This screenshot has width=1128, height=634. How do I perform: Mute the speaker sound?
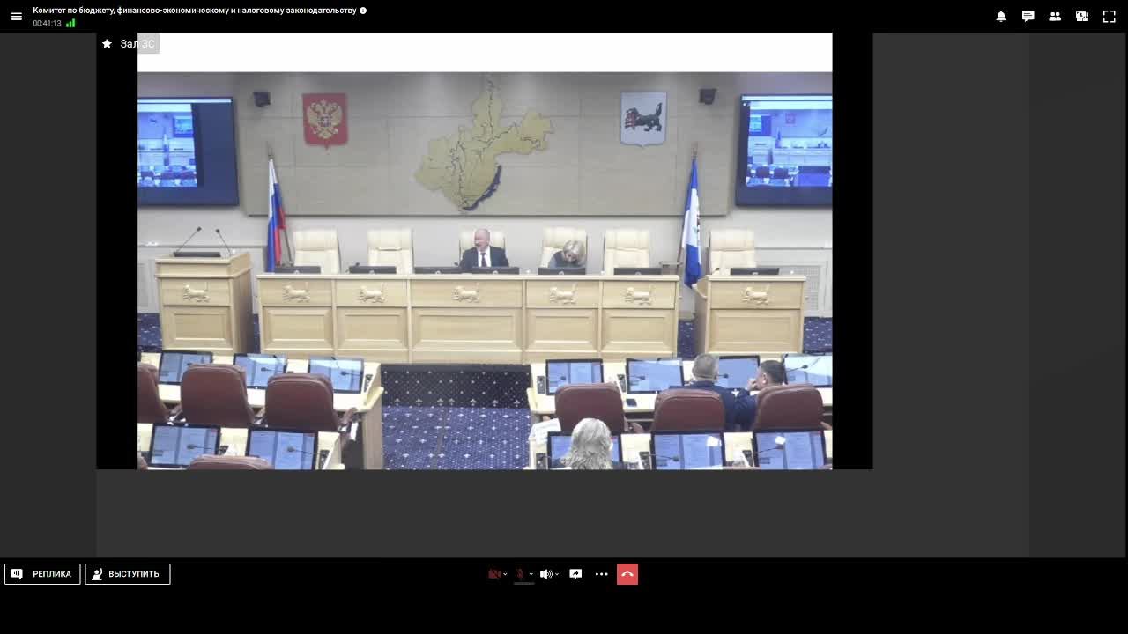545,574
